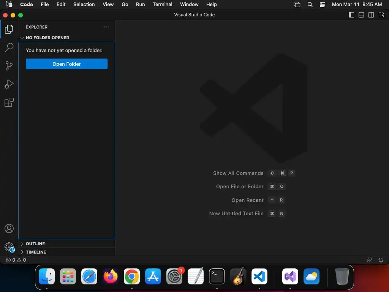Image resolution: width=389 pixels, height=292 pixels.
Task: Open the Selection menu
Action: tap(84, 5)
